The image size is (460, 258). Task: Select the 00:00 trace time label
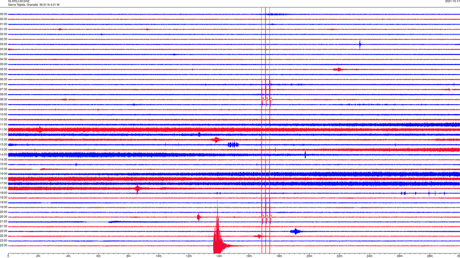(x=3, y=14)
